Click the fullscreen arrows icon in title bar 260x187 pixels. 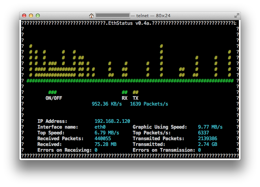[x=237, y=16]
